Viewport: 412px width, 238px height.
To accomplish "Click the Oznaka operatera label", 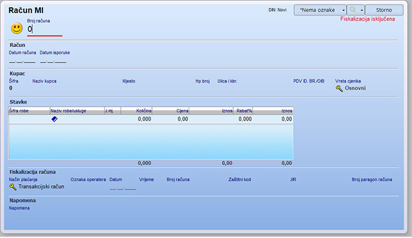I will pyautogui.click(x=88, y=179).
